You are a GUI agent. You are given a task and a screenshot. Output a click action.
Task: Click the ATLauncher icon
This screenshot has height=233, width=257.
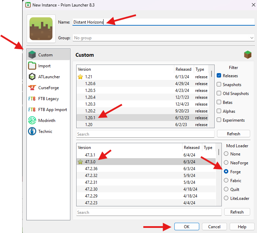[32, 77]
